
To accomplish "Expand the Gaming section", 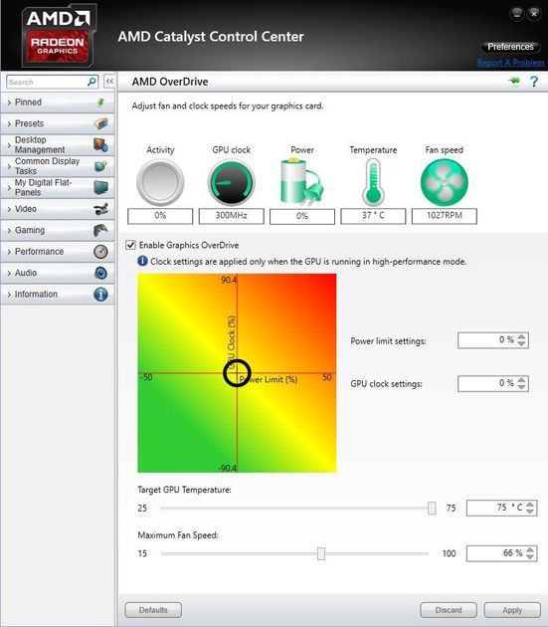I will (x=57, y=230).
